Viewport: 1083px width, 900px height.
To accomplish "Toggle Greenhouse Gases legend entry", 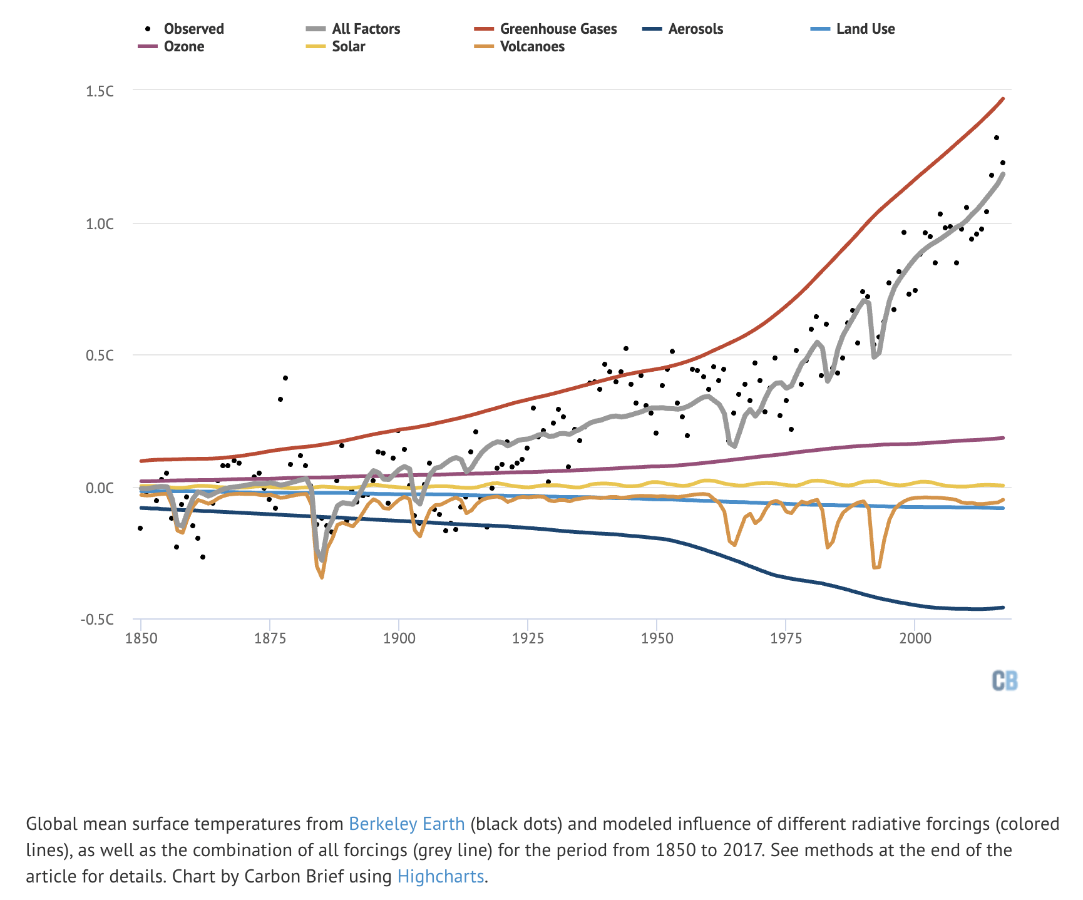I will (x=558, y=29).
